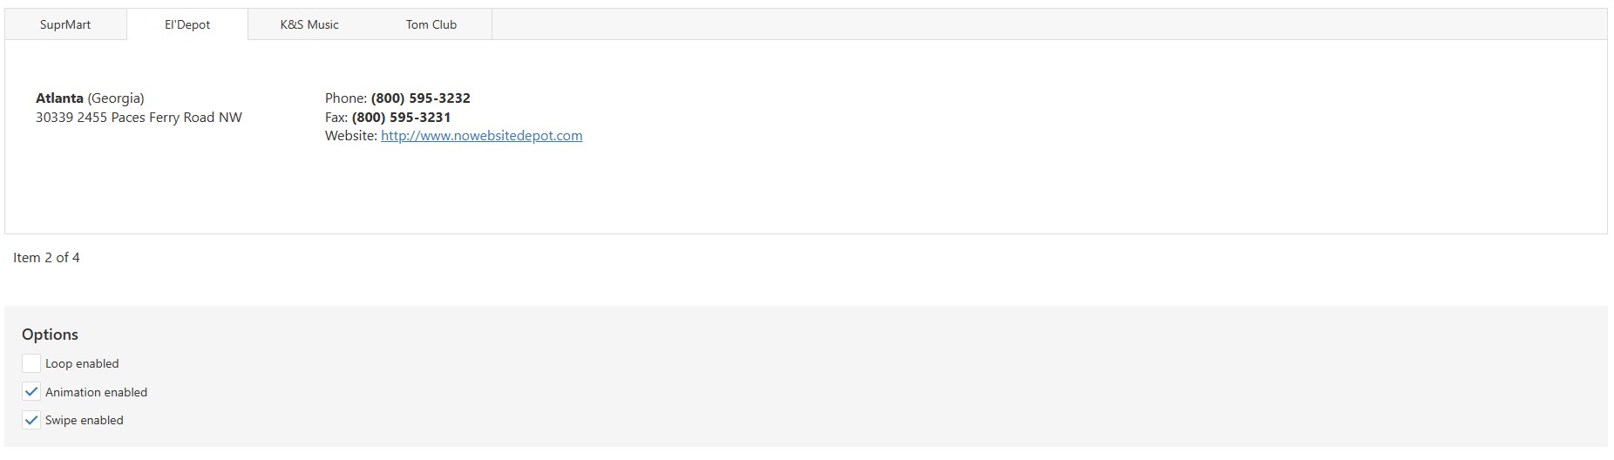Click the bold Atlanta city name
Viewport: 1614px width, 460px height.
(59, 98)
